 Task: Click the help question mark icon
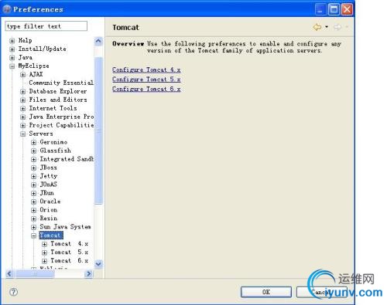click(x=13, y=292)
